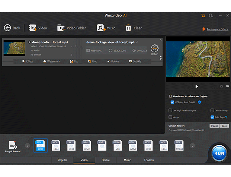The height and width of the screenshot is (177, 231).
Task: Open the Effect tool for the video
Action: click(x=28, y=61)
